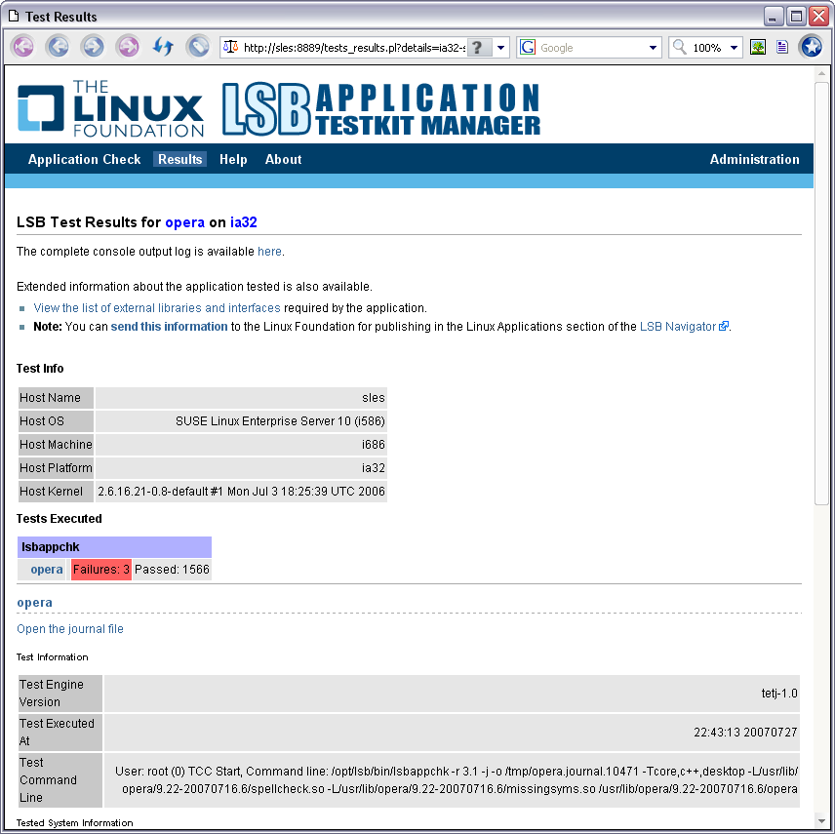
Task: Click external link icon beside LSB Navigator
Action: point(723,327)
